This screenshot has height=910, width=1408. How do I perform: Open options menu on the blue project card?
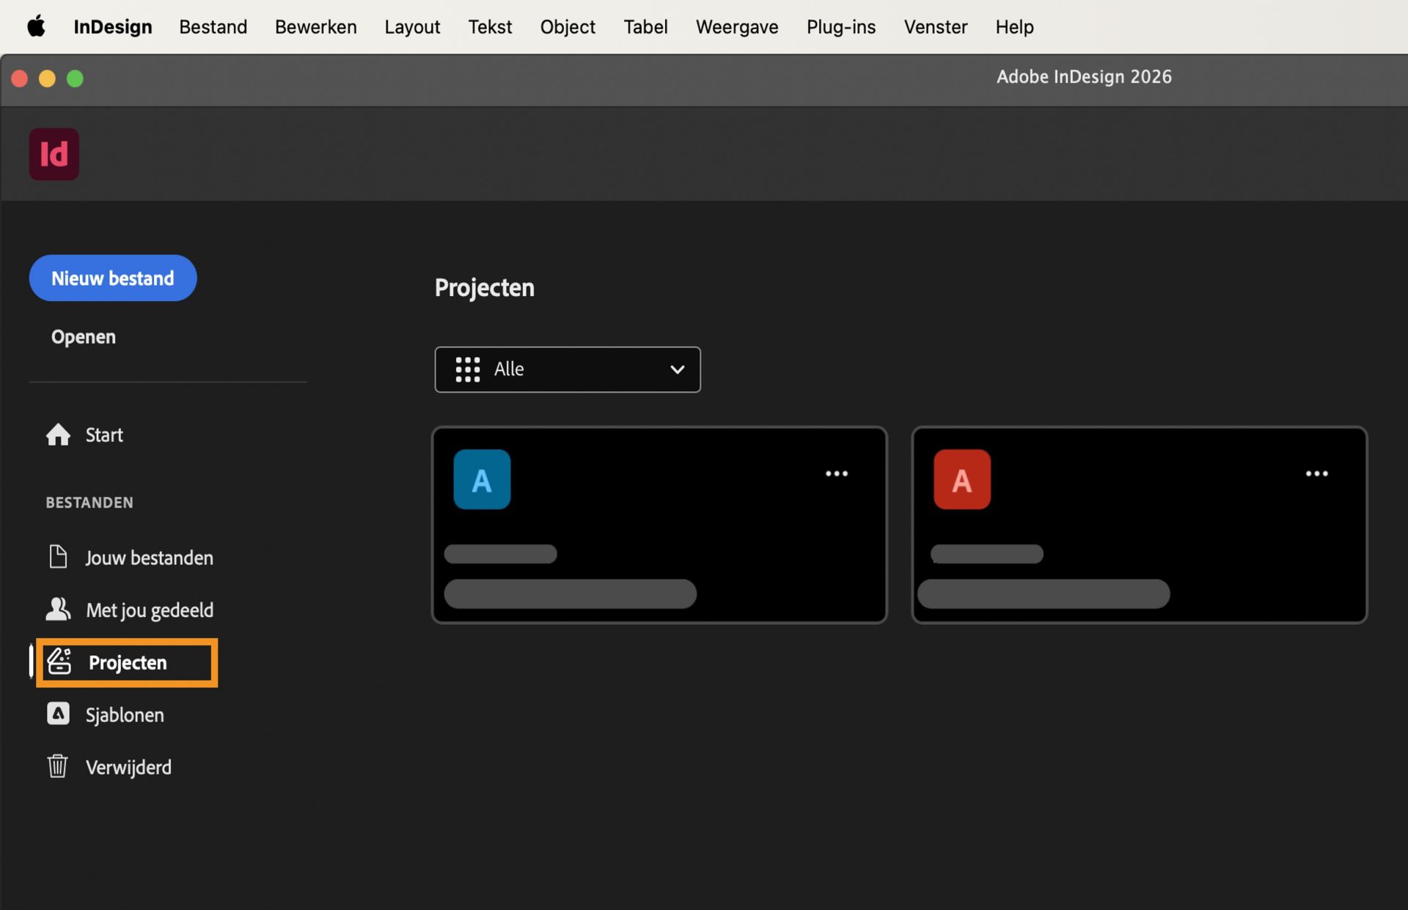[837, 473]
